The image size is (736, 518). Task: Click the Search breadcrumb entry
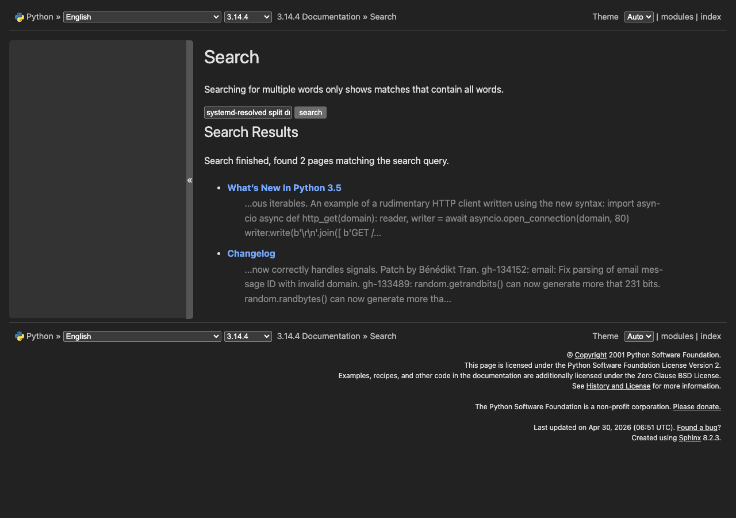pos(383,16)
